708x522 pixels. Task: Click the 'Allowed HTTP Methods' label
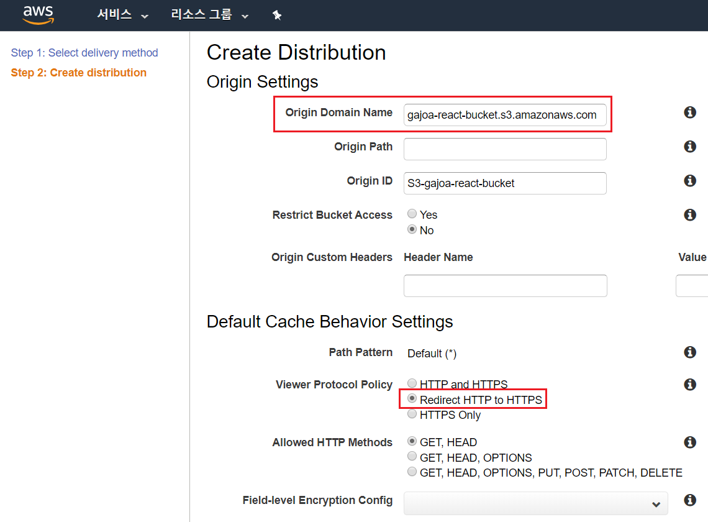coord(332,442)
